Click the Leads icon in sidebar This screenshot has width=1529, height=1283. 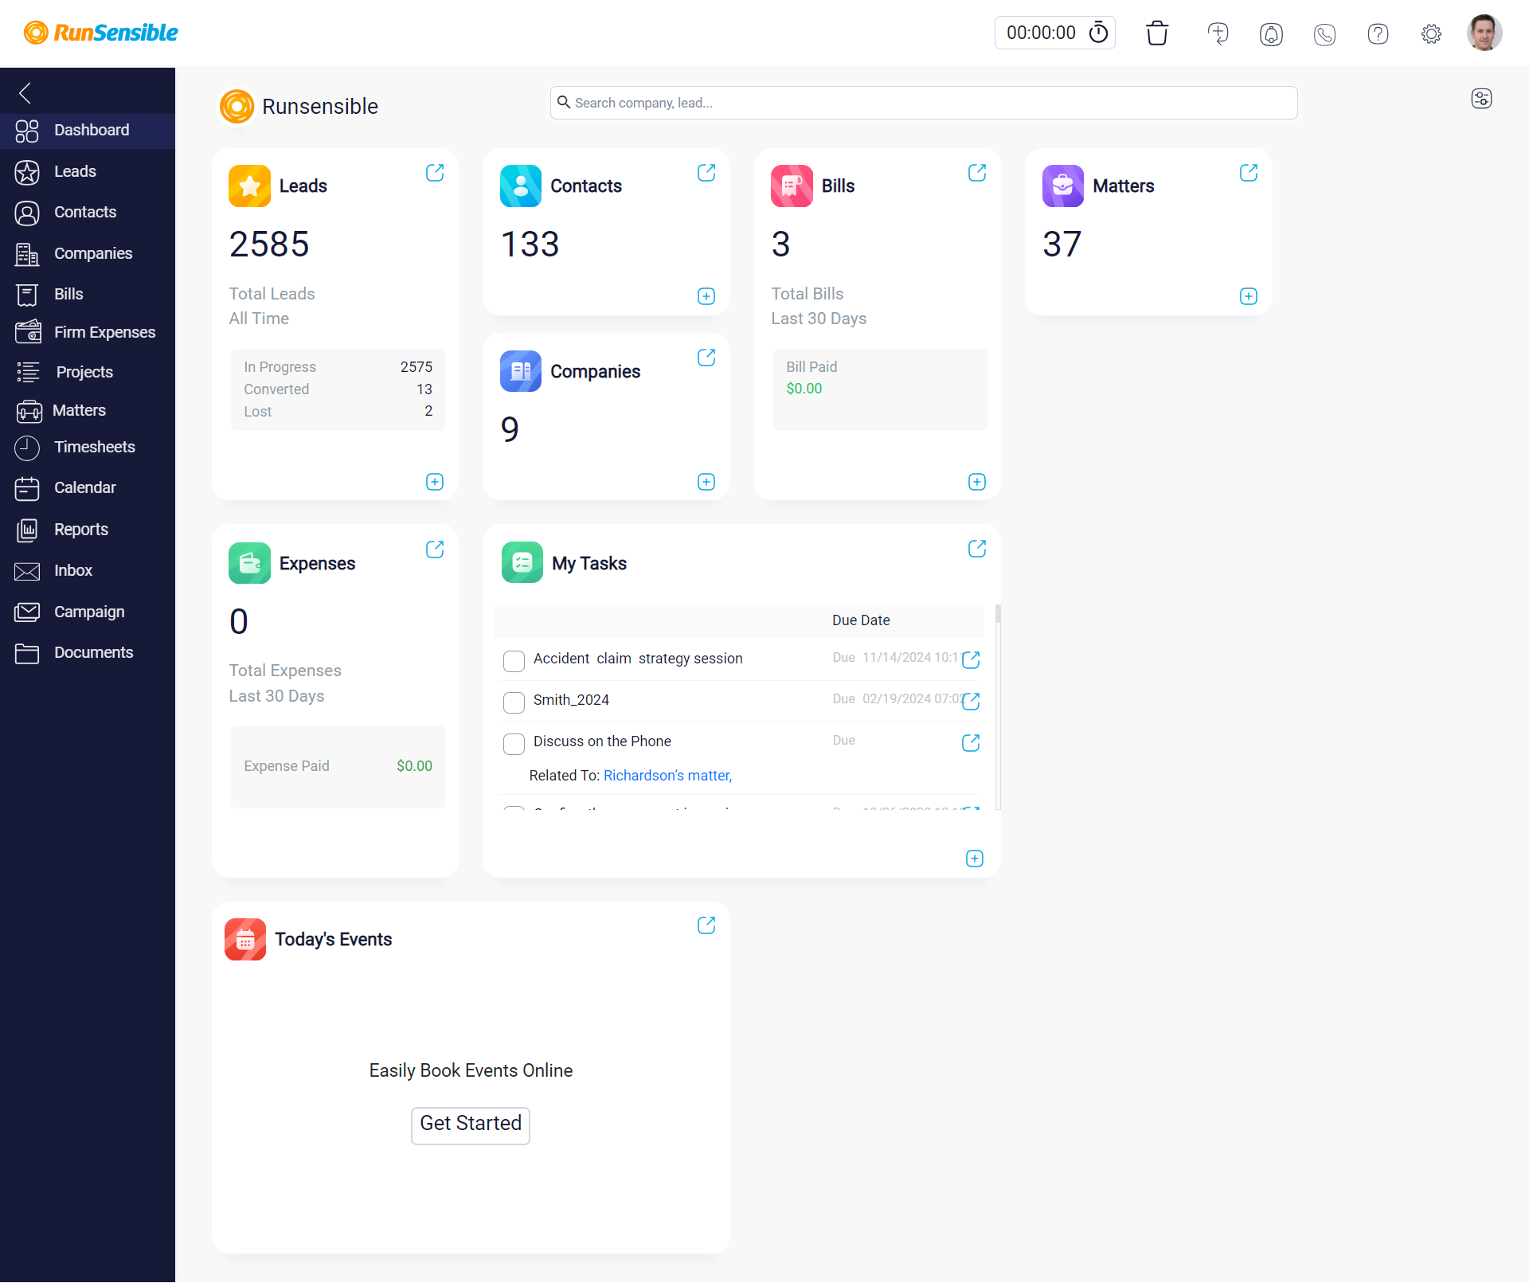(x=28, y=172)
